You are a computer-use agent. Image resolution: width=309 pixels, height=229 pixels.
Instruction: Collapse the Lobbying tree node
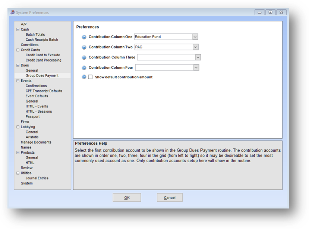18,127
